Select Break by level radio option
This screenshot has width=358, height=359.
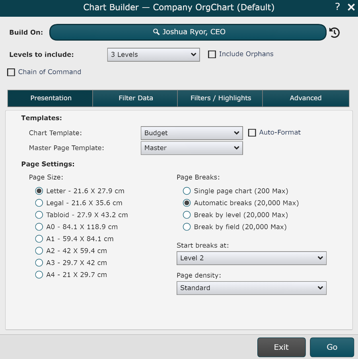click(x=187, y=215)
